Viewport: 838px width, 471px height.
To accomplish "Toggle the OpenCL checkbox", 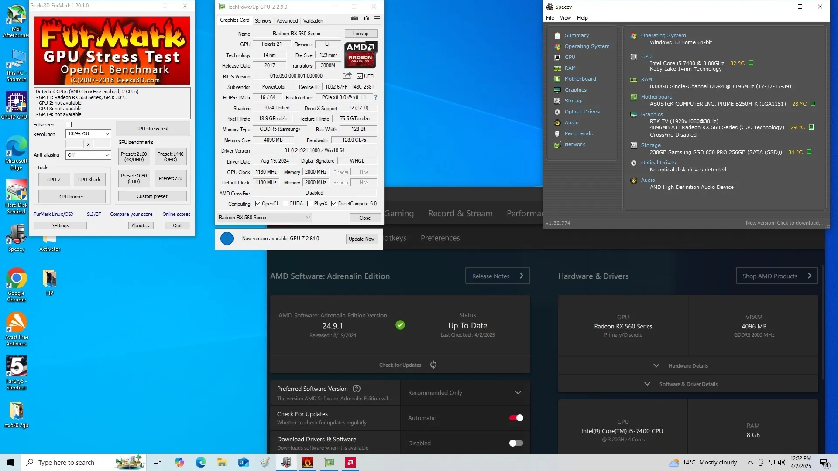I will coord(258,204).
